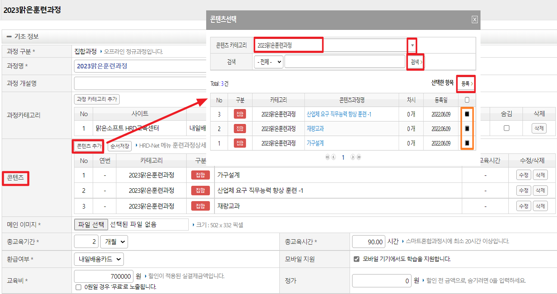The width and height of the screenshot is (557, 294).
Task: Check the select-all checkbox in popup header
Action: tap(467, 100)
